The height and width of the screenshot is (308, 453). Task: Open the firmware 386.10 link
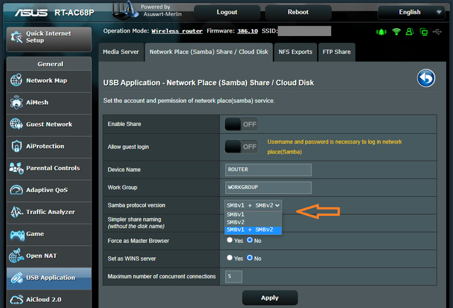247,31
